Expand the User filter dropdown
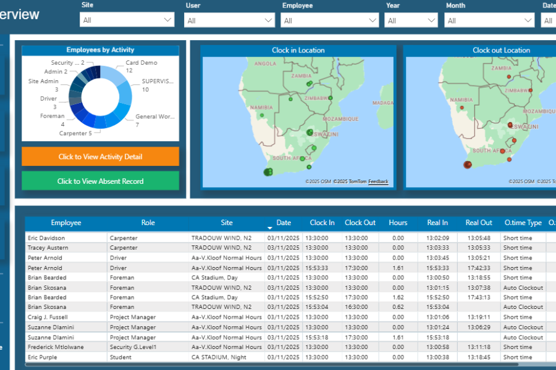 tap(230, 21)
